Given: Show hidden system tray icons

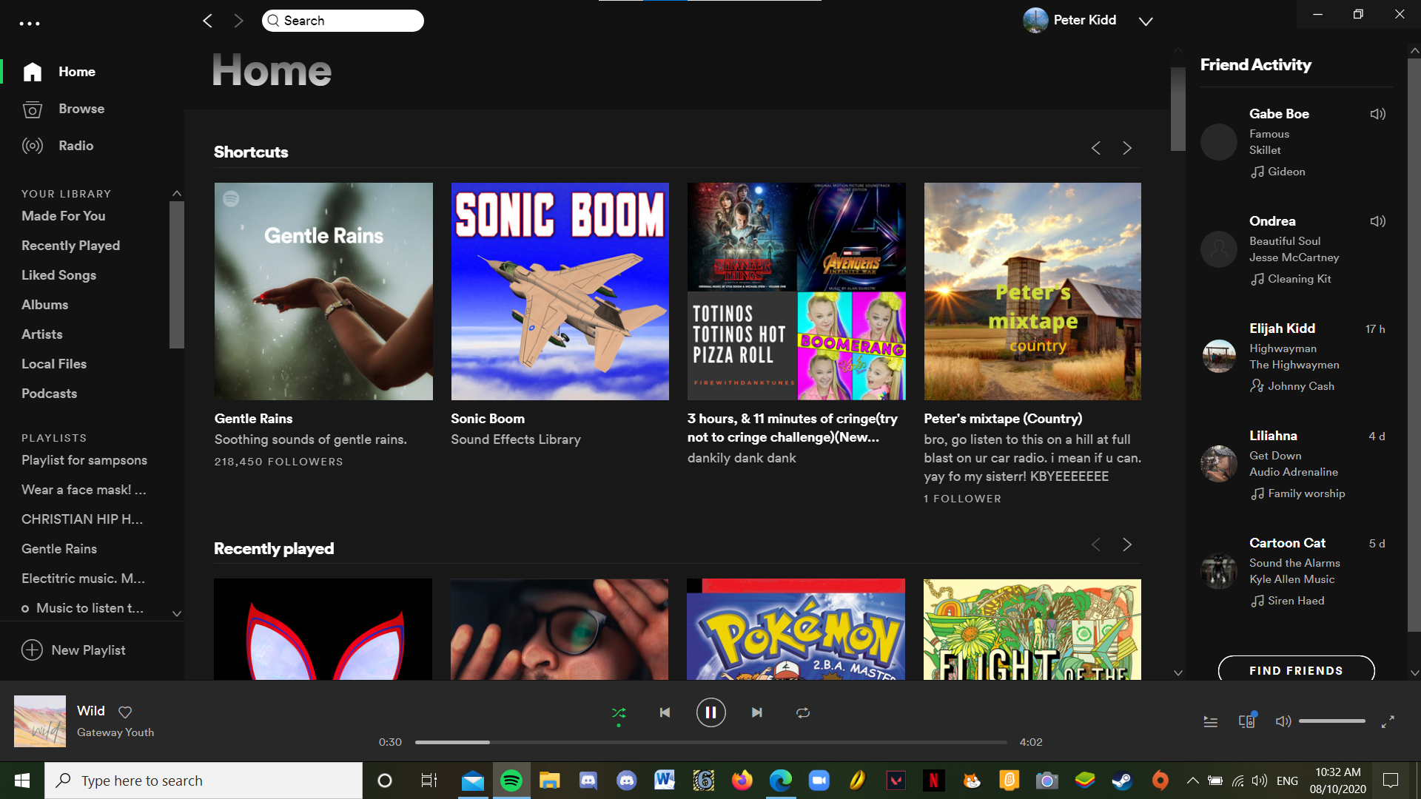Looking at the screenshot, I should (x=1192, y=781).
